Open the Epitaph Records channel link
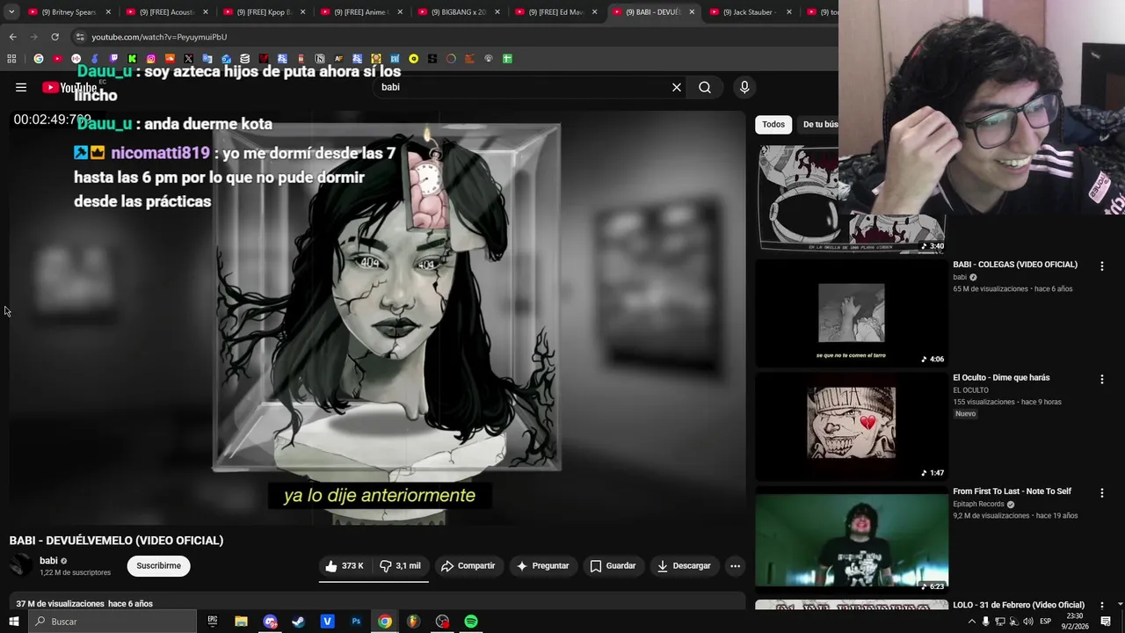 point(978,505)
